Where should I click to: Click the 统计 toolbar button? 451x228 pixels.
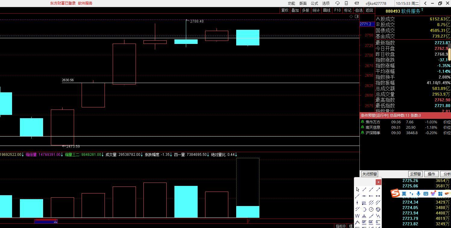pos(316,10)
